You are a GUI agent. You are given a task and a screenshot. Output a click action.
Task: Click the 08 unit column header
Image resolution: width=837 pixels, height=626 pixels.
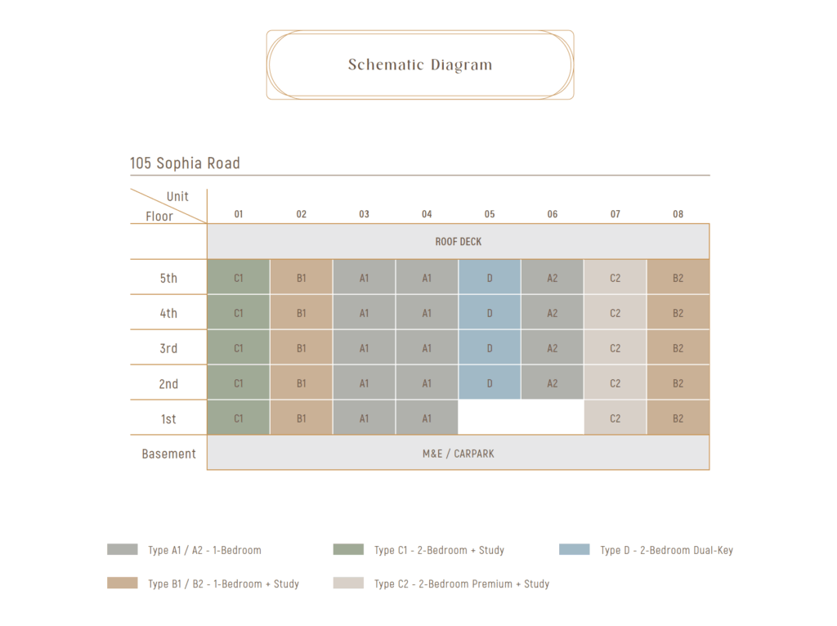click(x=678, y=214)
